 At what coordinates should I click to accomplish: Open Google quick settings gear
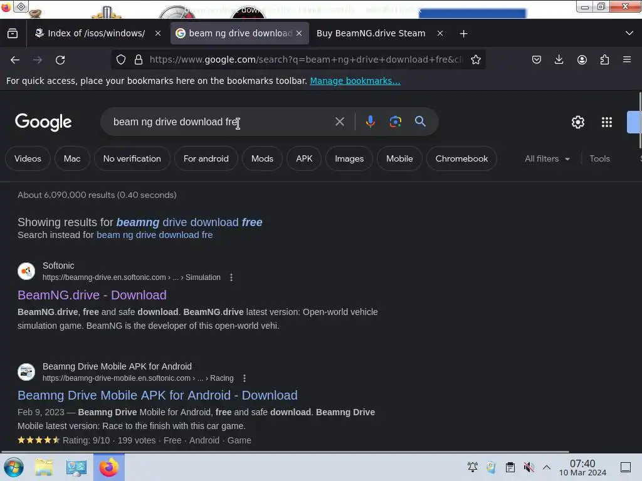[x=577, y=122]
